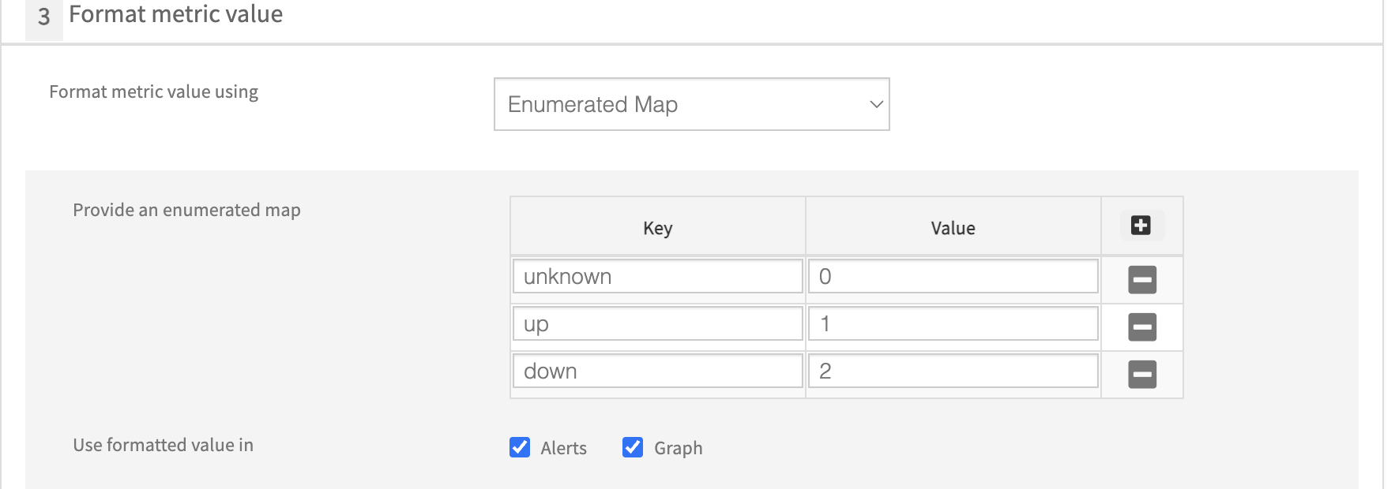Toggle the Graph checkbox off

633,447
